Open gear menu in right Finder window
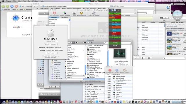Image resolution: width=186 pixels, height=104 pixels. (149, 58)
